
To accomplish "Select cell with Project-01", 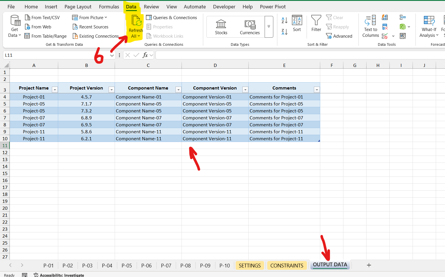I will [x=34, y=97].
